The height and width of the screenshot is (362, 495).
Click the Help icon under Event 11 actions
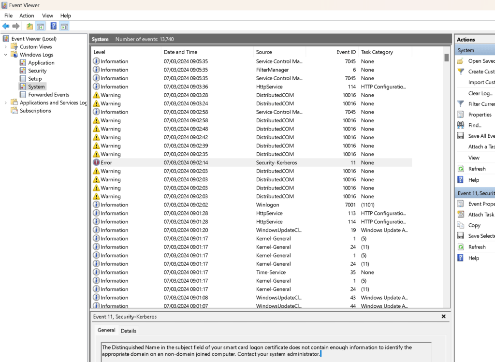[461, 258]
